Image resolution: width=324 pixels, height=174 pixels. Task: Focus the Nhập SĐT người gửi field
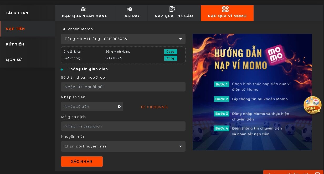tap(123, 87)
